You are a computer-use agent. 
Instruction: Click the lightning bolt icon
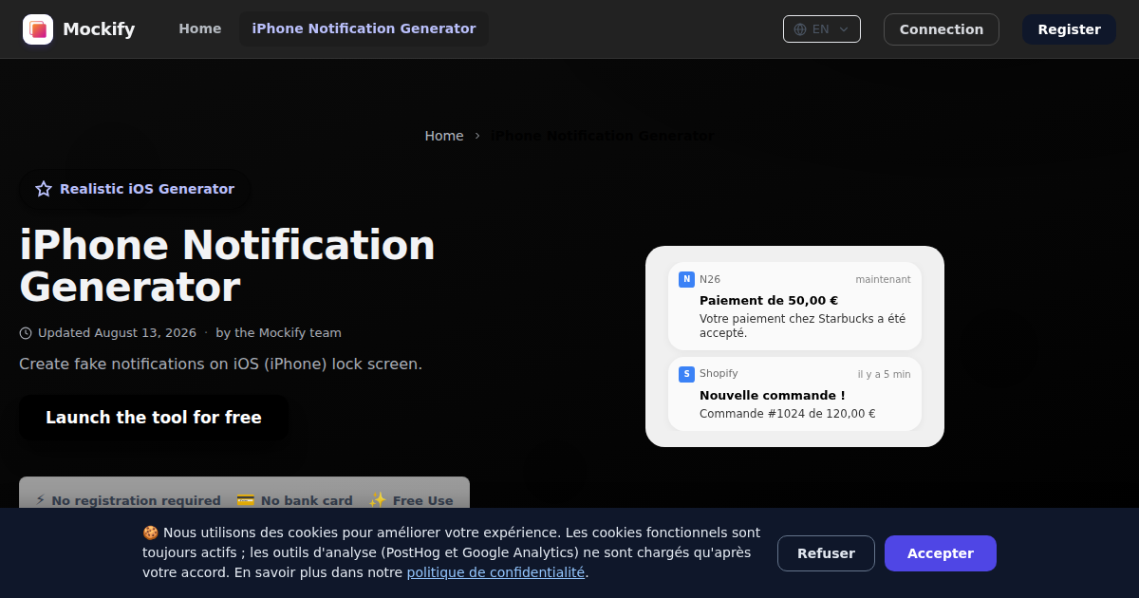pyautogui.click(x=40, y=500)
